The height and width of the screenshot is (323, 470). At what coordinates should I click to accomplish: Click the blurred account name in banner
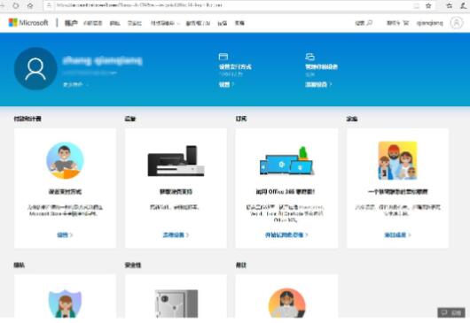tap(102, 61)
